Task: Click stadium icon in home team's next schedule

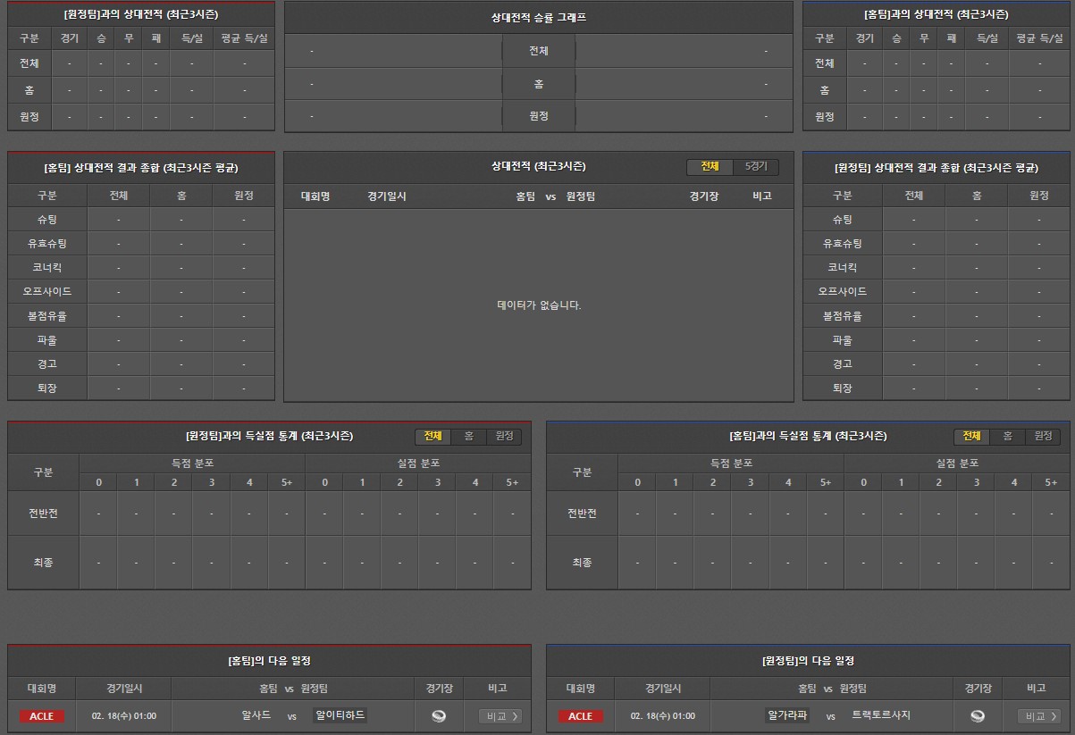Action: 438,716
